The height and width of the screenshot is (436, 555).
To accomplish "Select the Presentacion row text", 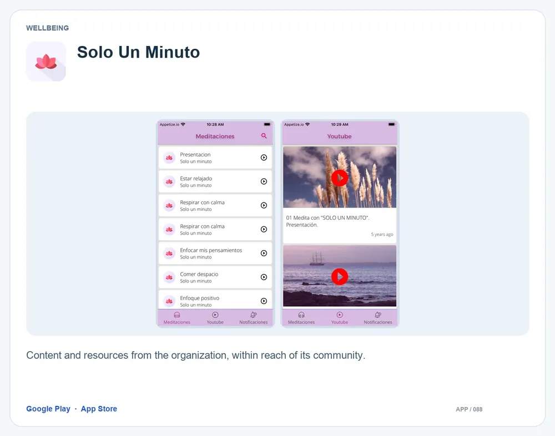I will (196, 158).
